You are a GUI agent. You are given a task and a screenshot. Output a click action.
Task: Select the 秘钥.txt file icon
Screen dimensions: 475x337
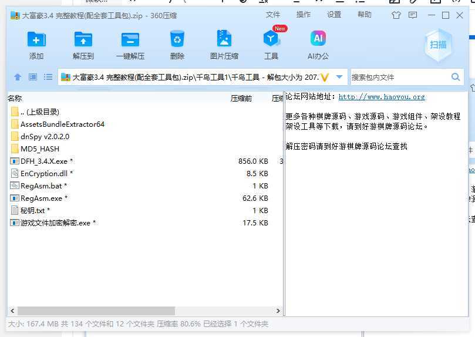click(x=15, y=210)
